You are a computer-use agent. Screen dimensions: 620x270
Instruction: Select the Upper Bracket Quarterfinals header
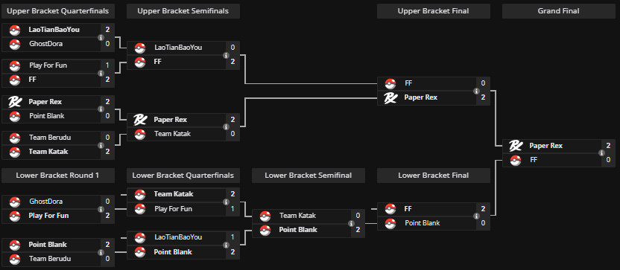point(57,11)
